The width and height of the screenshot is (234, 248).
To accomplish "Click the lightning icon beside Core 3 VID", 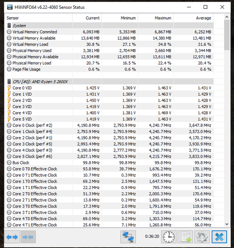I will (x=9, y=106).
